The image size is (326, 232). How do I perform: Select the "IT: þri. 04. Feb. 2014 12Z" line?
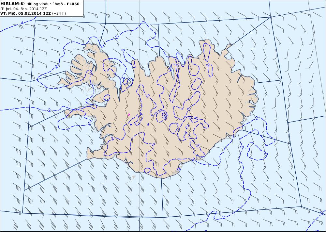click(23, 9)
